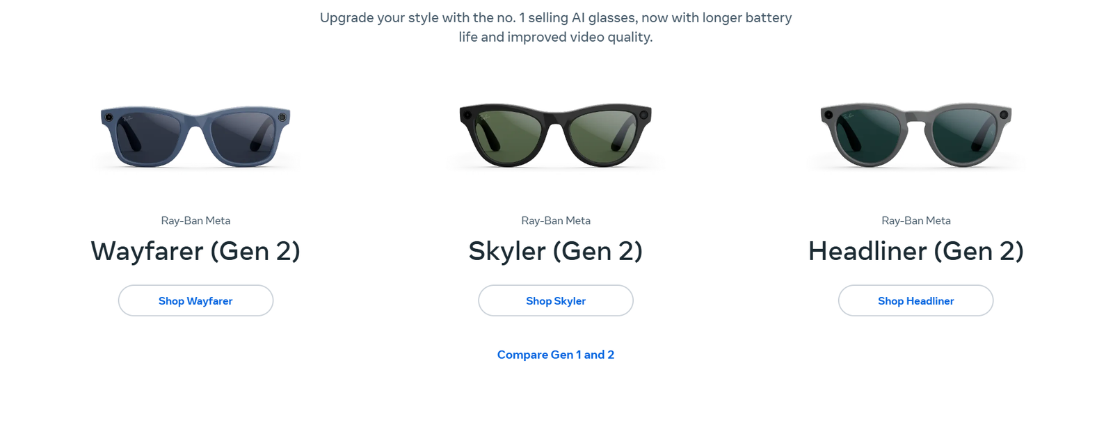Click the right lens of the Wayfarer glasses
This screenshot has width=1113, height=436.
pyautogui.click(x=243, y=136)
